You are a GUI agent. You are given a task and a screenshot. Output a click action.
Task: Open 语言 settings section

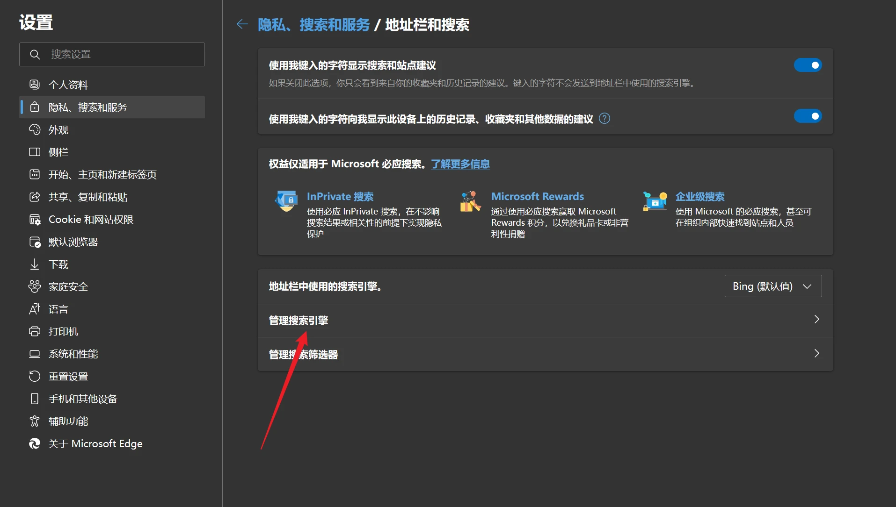pos(112,309)
